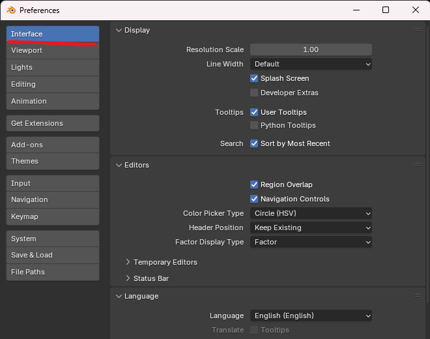
Task: Enable Python Tooltips
Action: pyautogui.click(x=254, y=125)
